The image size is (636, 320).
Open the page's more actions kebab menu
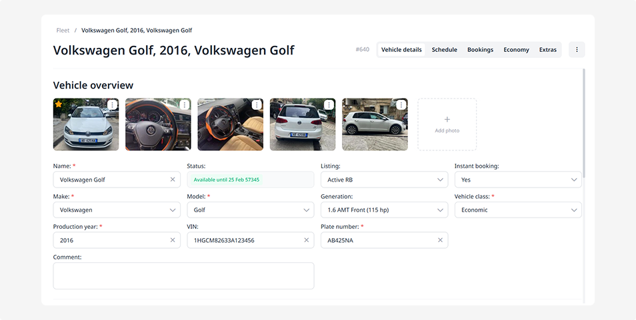[x=577, y=50]
